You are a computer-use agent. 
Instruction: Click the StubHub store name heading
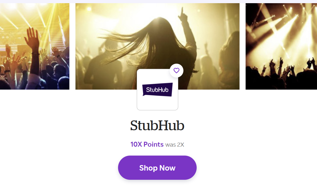pos(157,126)
